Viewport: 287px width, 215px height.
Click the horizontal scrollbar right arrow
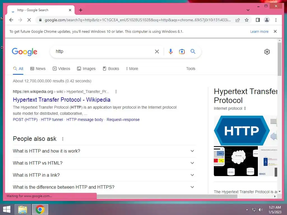click(275, 196)
